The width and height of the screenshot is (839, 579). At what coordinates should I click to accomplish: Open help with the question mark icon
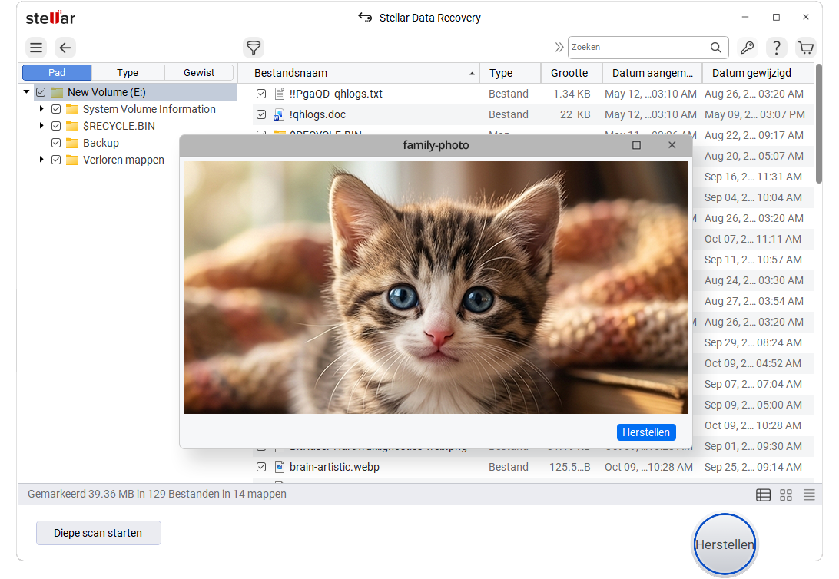click(x=776, y=48)
